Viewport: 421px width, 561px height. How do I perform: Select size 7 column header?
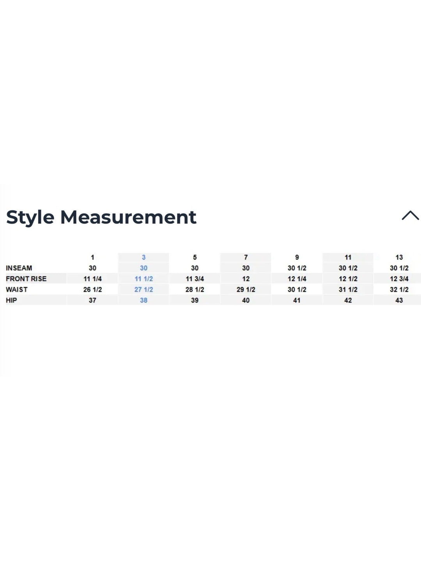pos(246,257)
